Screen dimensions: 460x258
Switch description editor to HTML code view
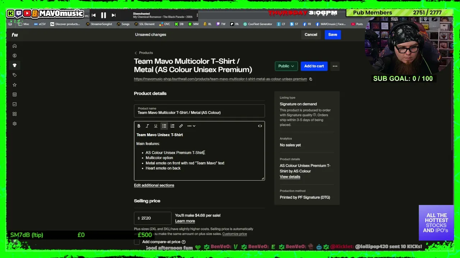260,126
